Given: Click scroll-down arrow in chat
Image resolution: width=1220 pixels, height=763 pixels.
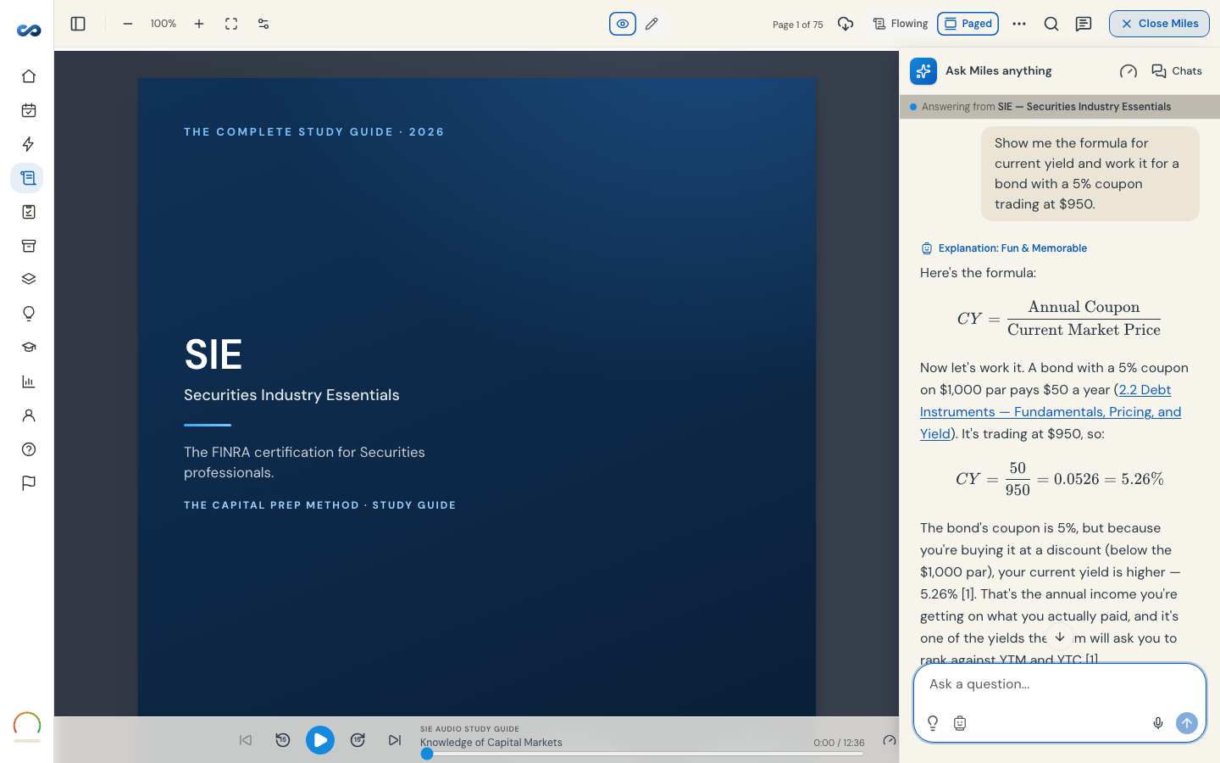Looking at the screenshot, I should click(1060, 637).
